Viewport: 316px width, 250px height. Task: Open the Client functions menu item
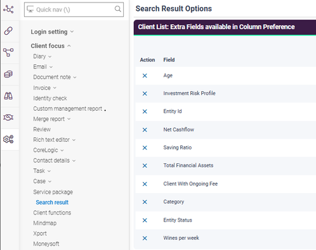coord(52,213)
